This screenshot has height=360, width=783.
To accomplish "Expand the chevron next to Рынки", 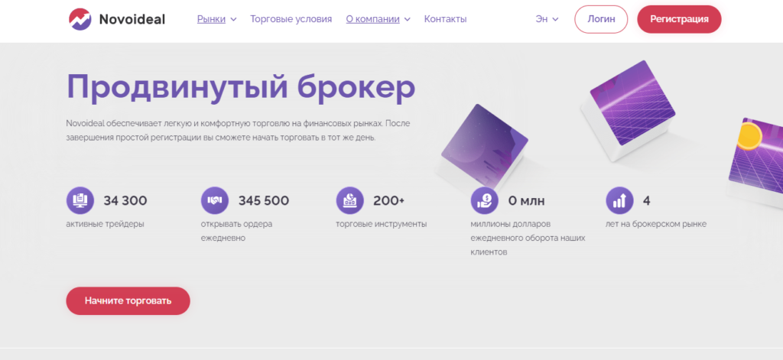I will [x=233, y=19].
